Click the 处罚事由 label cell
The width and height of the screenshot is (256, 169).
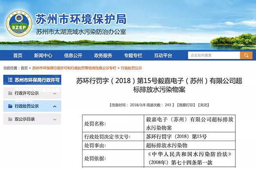[113, 145]
